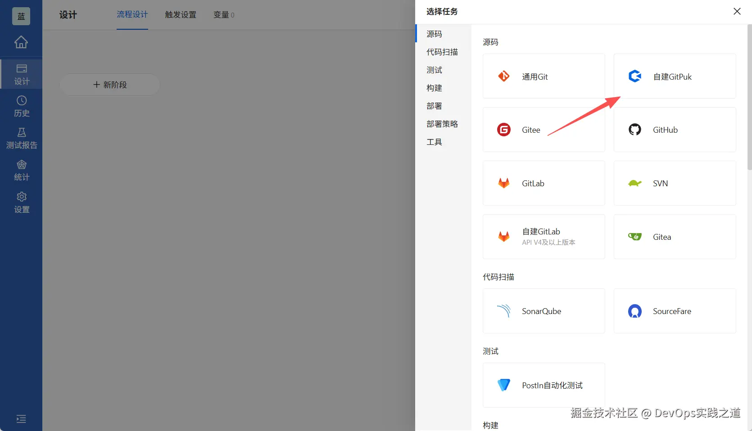This screenshot has height=431, width=752.
Task: Click the 蓝 project avatar
Action: click(x=21, y=16)
